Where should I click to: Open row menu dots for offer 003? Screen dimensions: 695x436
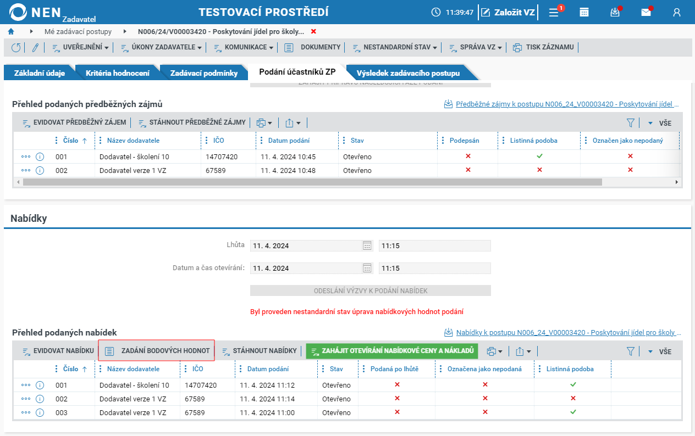tap(26, 412)
